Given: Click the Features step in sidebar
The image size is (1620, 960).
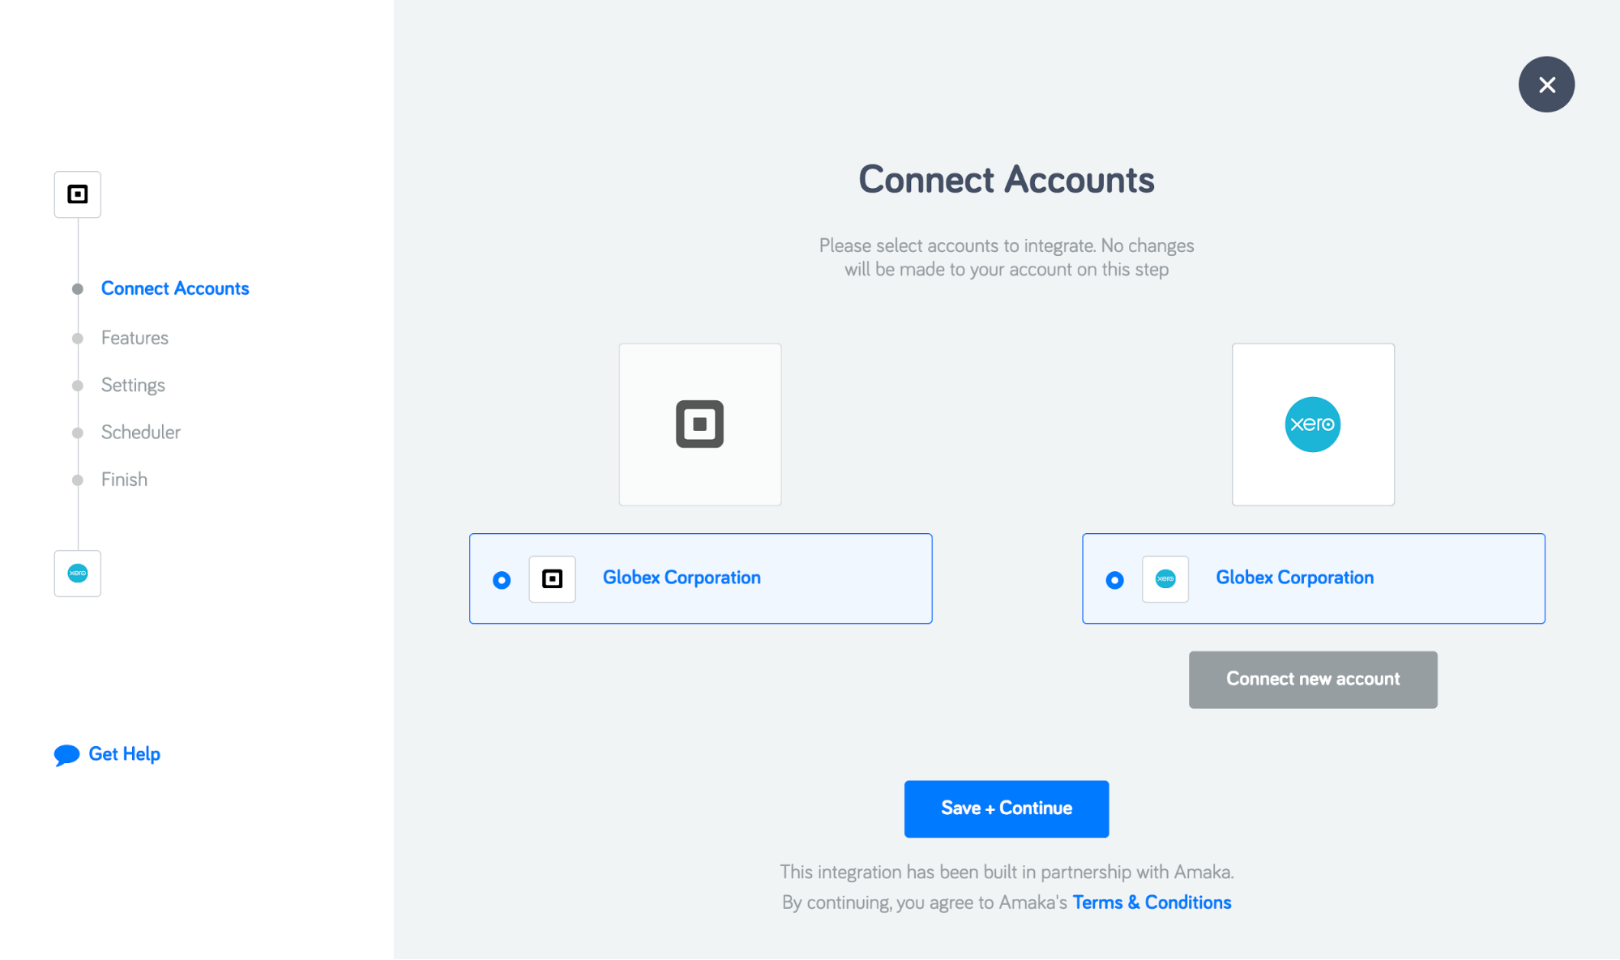Looking at the screenshot, I should 135,336.
